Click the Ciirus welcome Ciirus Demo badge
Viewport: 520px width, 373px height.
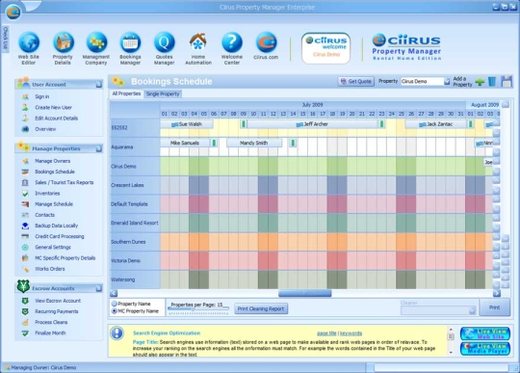pos(325,48)
